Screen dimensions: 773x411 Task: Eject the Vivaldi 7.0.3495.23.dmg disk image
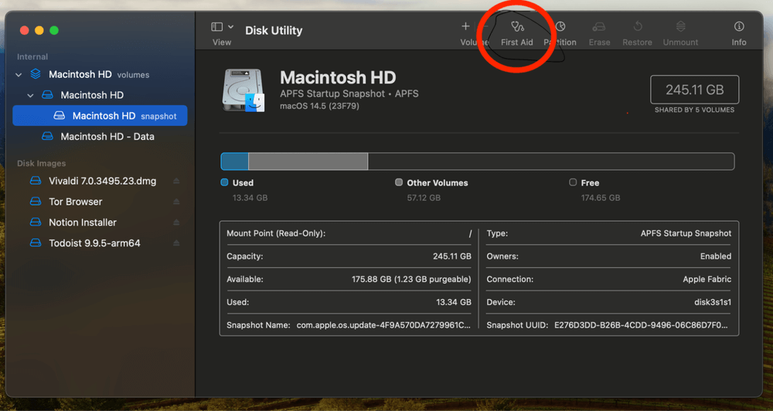tap(176, 181)
